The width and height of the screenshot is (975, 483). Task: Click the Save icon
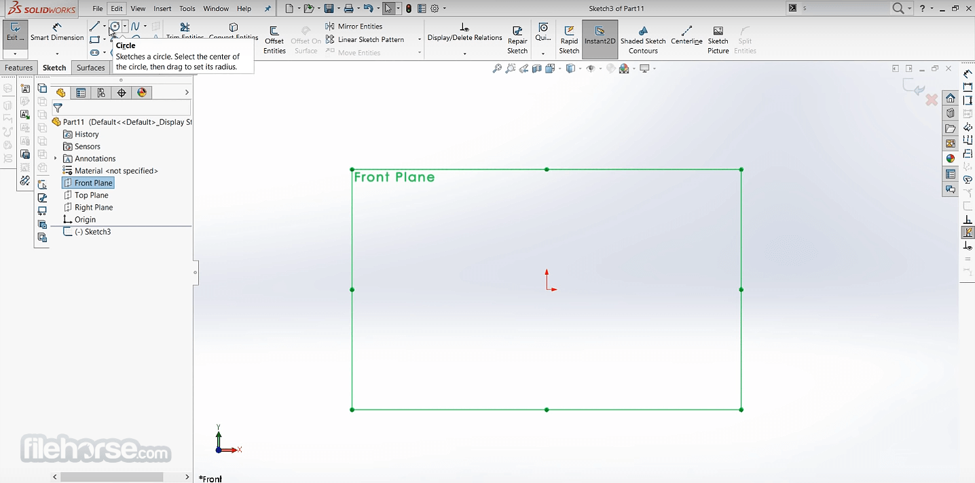(x=329, y=9)
